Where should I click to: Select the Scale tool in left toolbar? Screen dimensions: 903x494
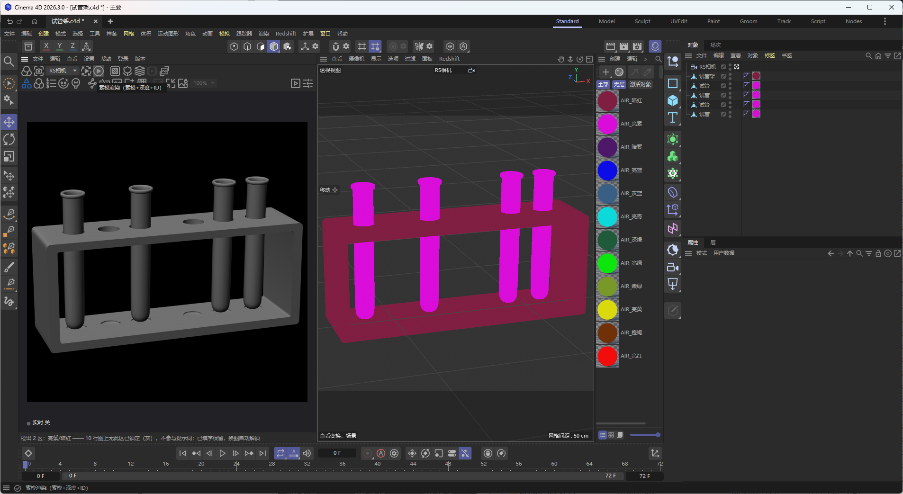(x=9, y=156)
